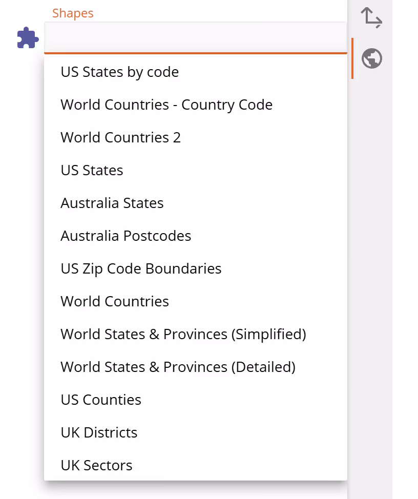Select UK Sectors at the list bottom
Image resolution: width=418 pixels, height=499 pixels.
tap(96, 465)
